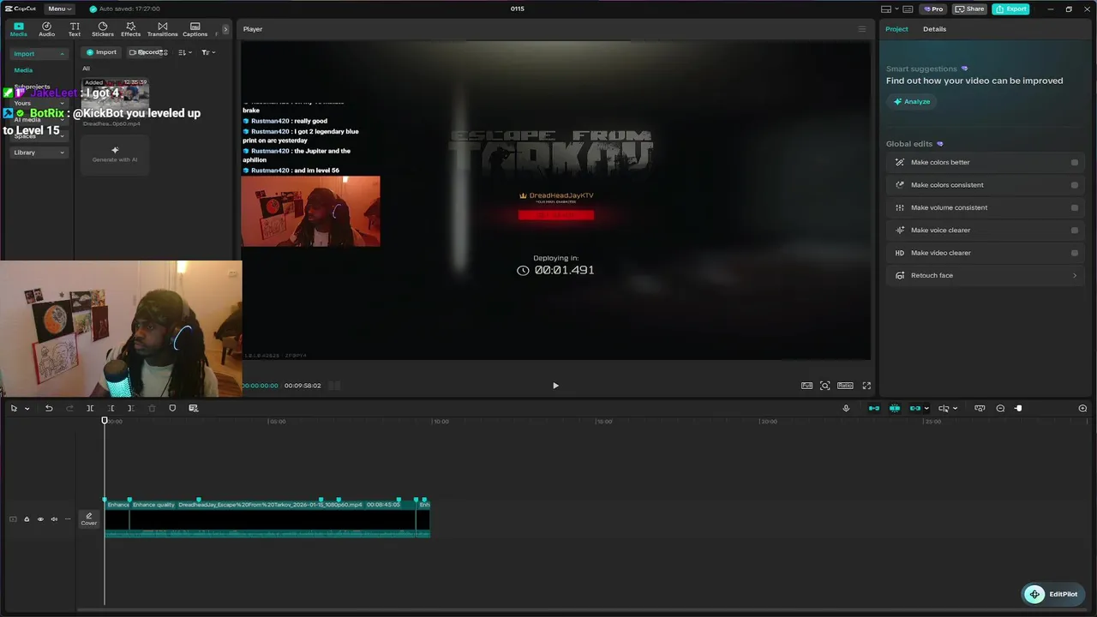This screenshot has width=1097, height=617.
Task: Click the player fullscreen expand icon
Action: tap(866, 386)
